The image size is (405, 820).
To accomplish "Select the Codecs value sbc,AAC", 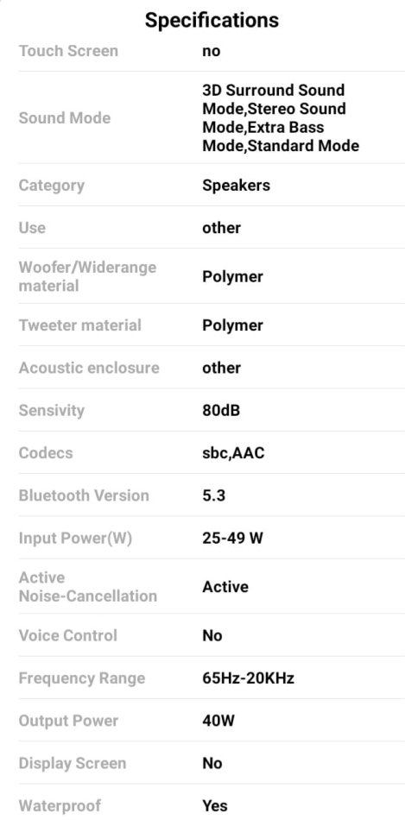I will [x=233, y=452].
